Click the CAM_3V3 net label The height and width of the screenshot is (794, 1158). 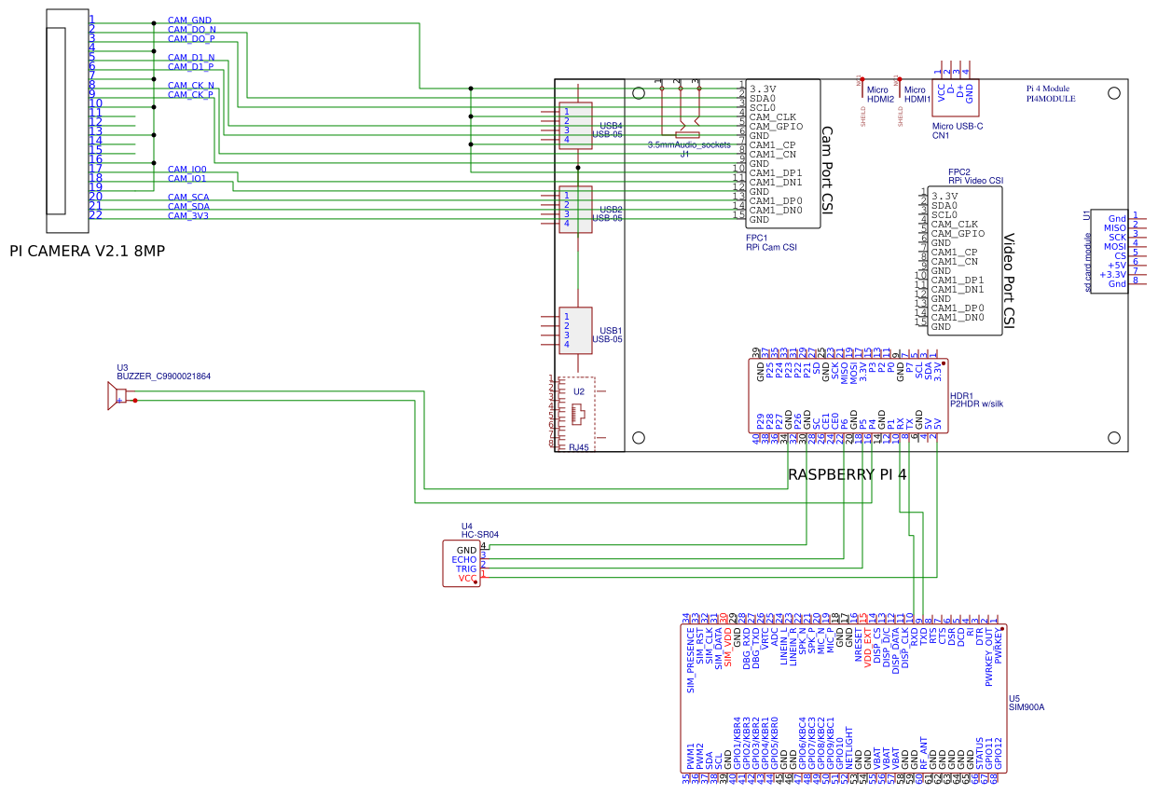click(188, 215)
